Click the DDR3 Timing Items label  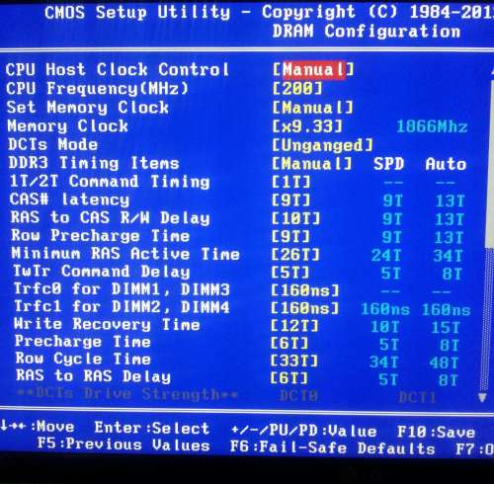pos(94,163)
